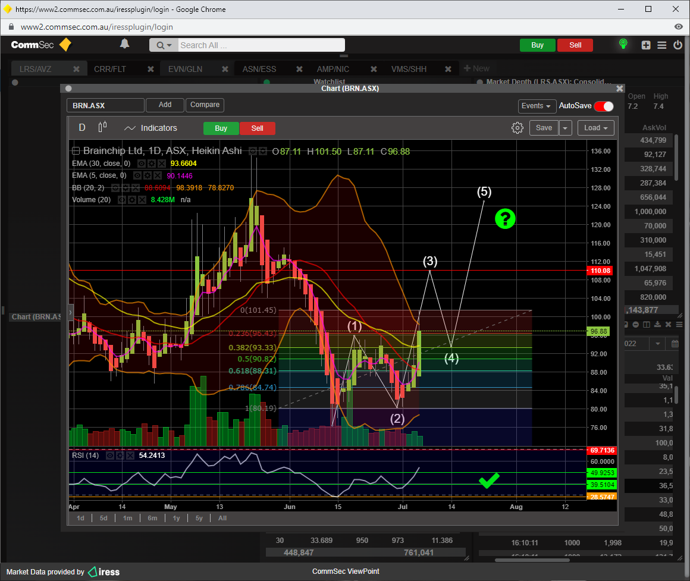Screen dimensions: 690x581
Task: Close the Chart (BRN.ASX) popup window
Action: pos(620,89)
